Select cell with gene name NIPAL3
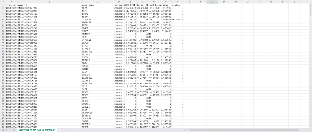The image size is (312, 132). [x=97, y=48]
